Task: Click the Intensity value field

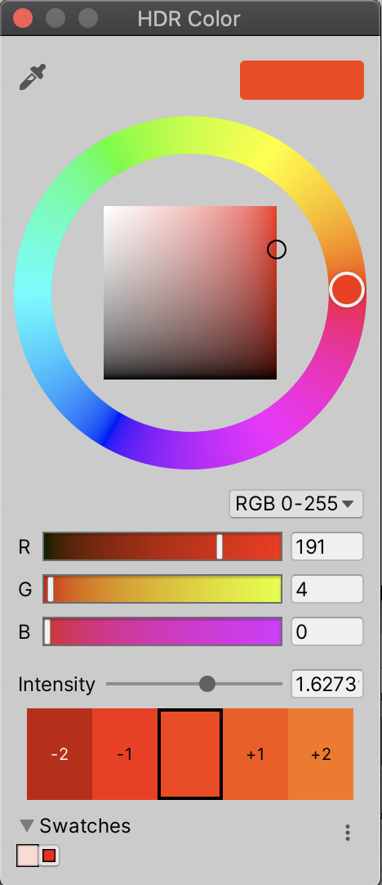Action: [327, 684]
